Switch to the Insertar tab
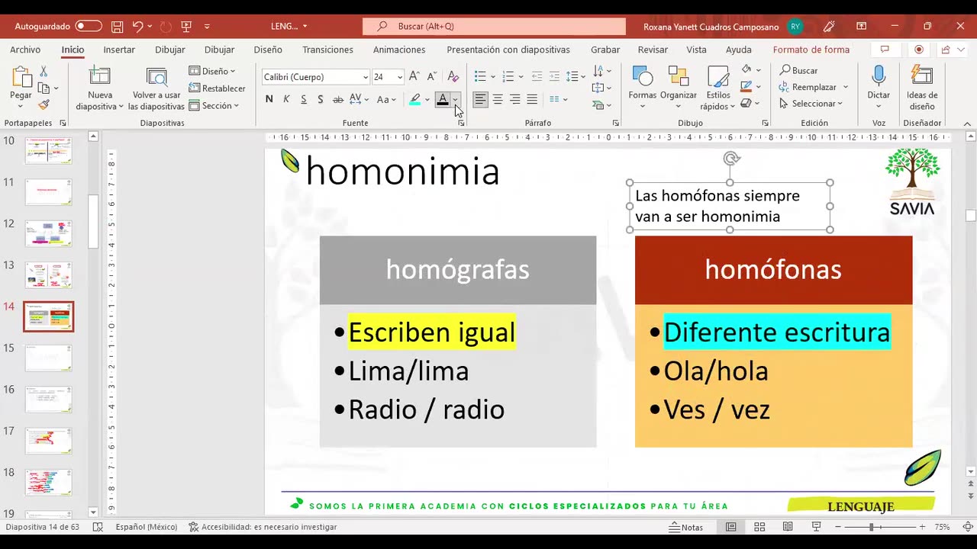 pos(119,50)
